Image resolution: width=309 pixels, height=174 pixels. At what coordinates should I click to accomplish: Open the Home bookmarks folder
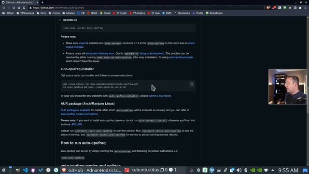[x=54, y=13]
